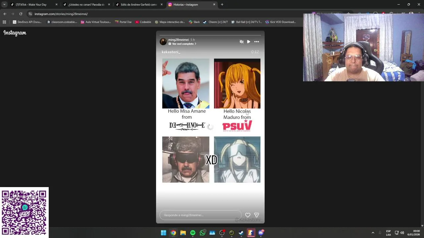Go back to previous page

(x=5, y=14)
